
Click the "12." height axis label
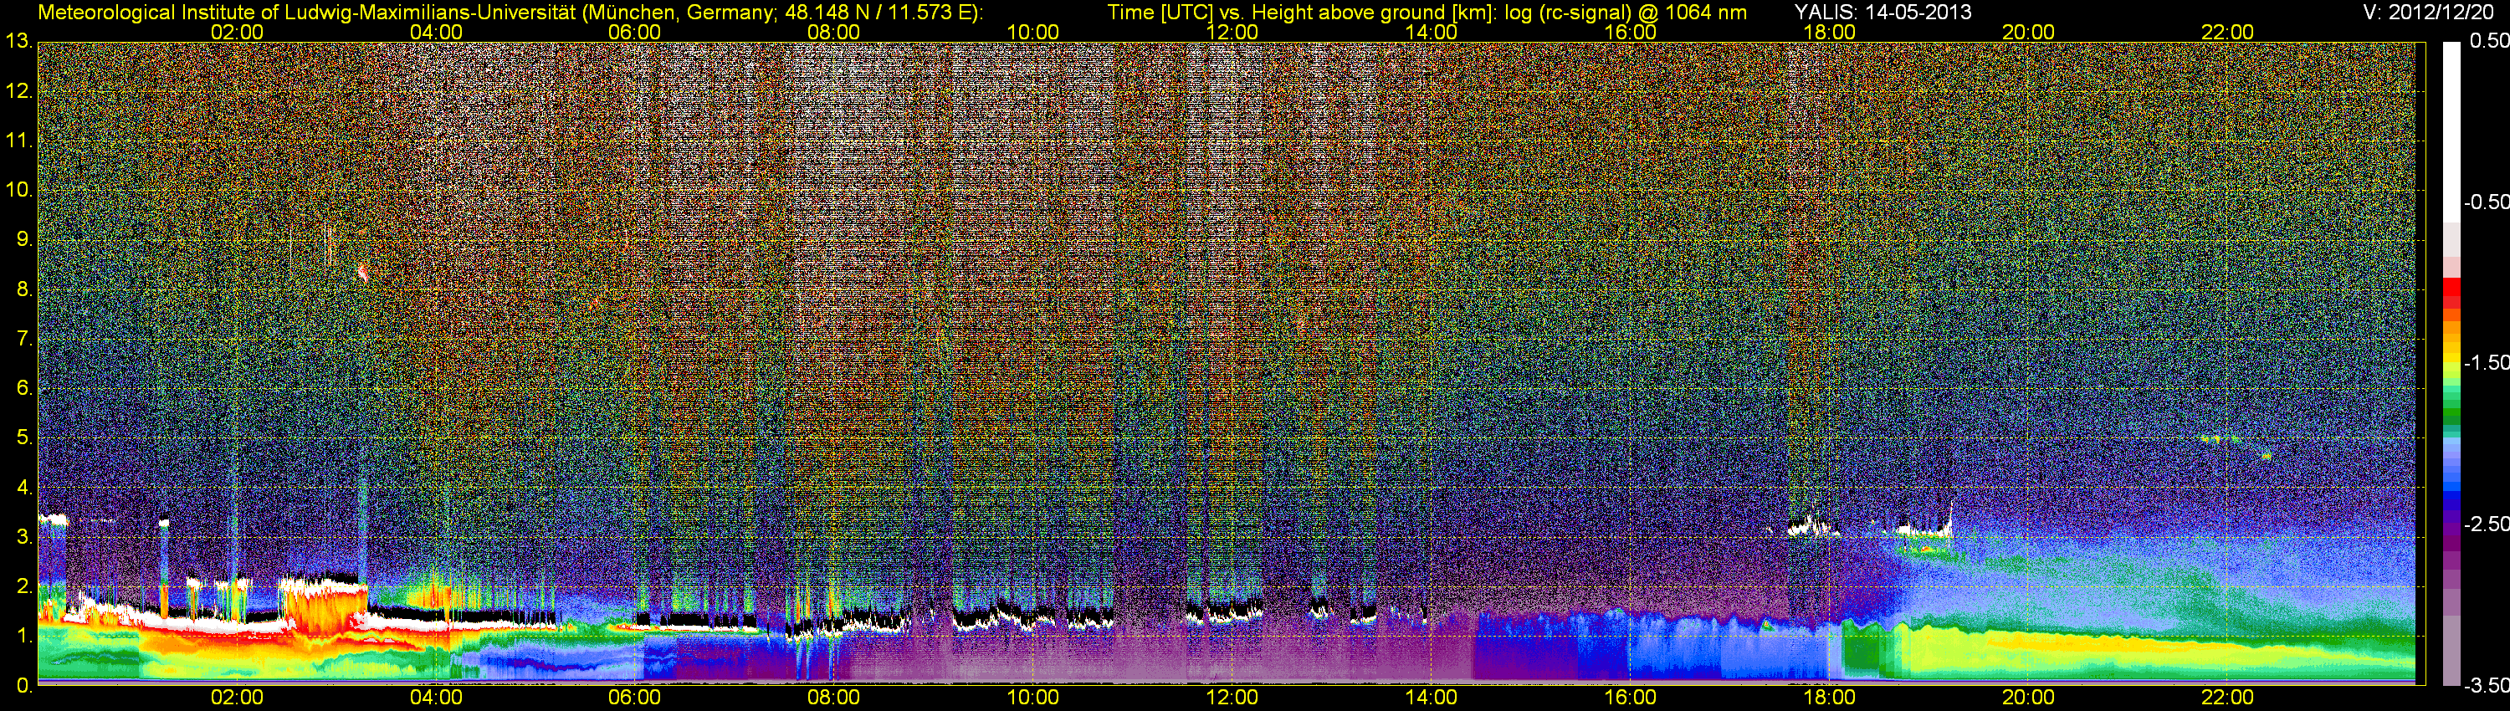18,91
